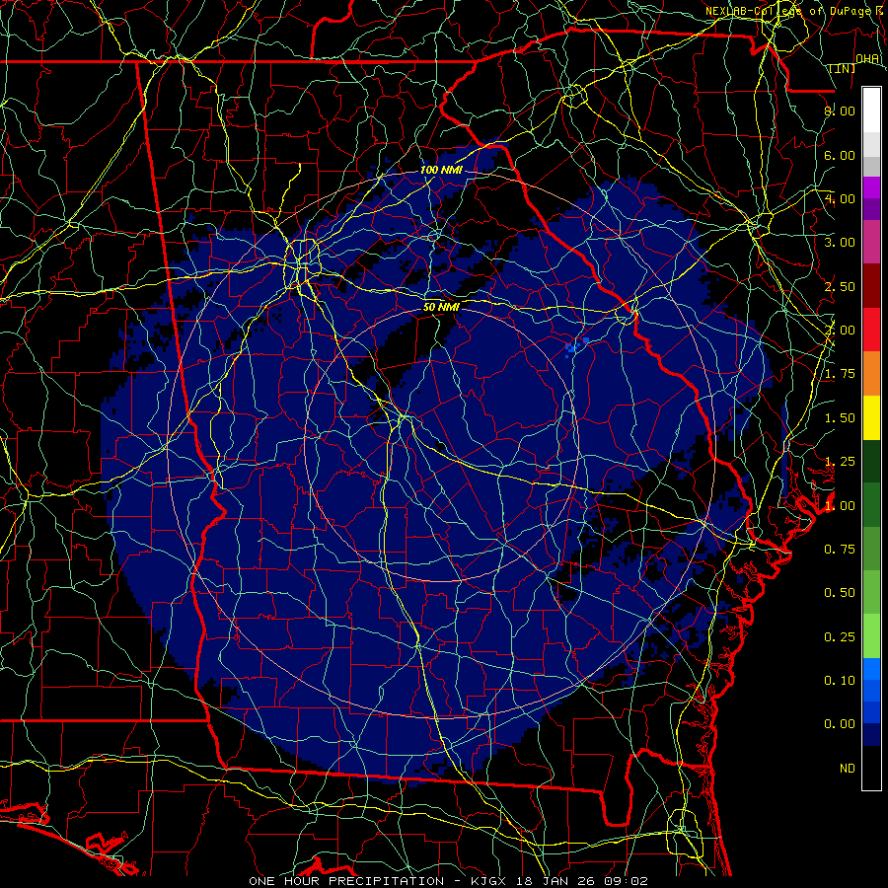Image resolution: width=888 pixels, height=888 pixels.
Task: Click the 0.10 legend value
Action: [840, 681]
